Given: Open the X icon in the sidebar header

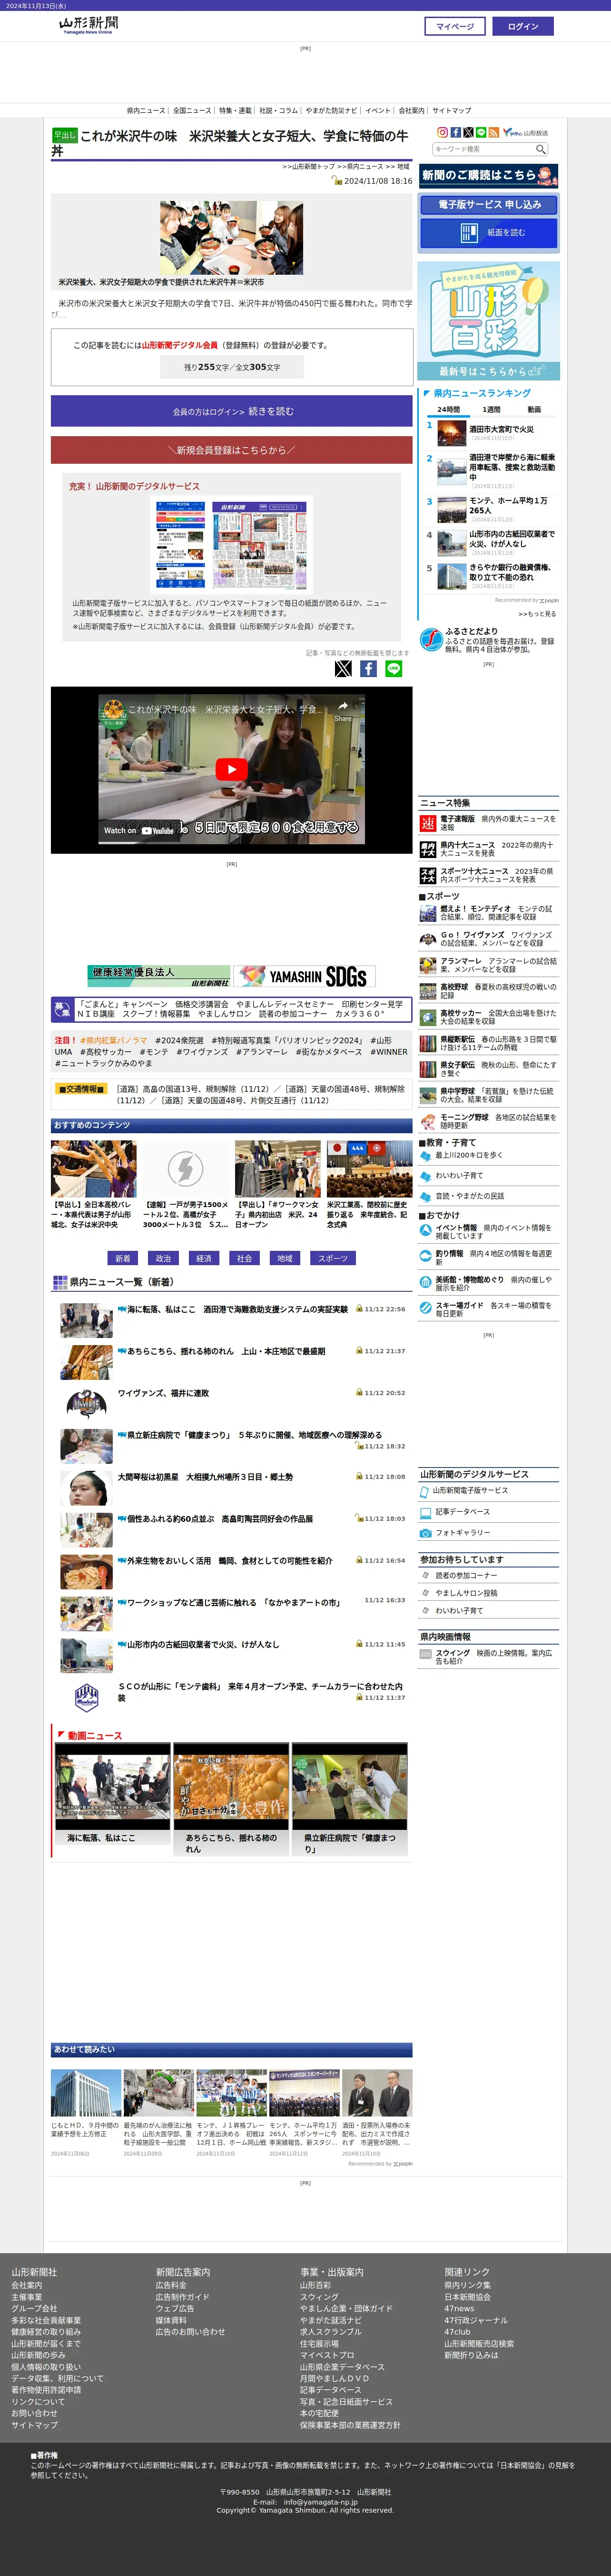Looking at the screenshot, I should point(468,132).
